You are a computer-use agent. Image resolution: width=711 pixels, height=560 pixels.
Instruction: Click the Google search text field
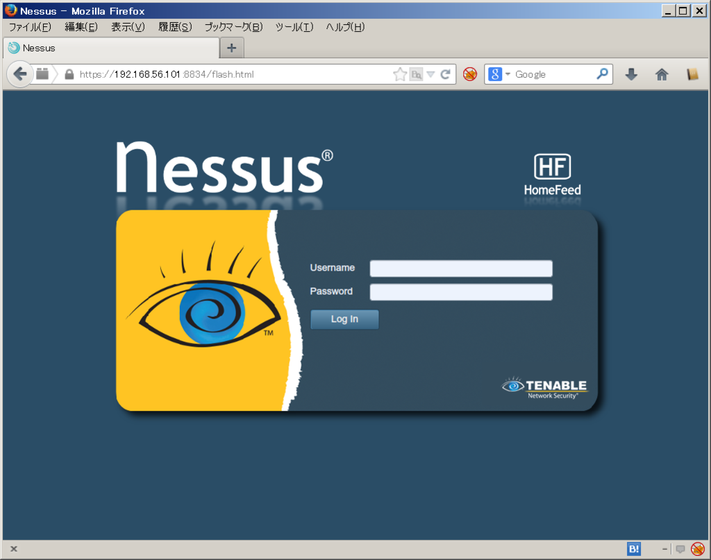click(554, 74)
